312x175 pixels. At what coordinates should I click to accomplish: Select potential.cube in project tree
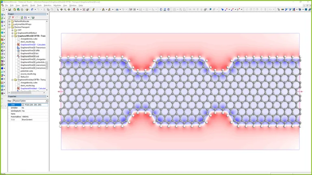click(27, 71)
